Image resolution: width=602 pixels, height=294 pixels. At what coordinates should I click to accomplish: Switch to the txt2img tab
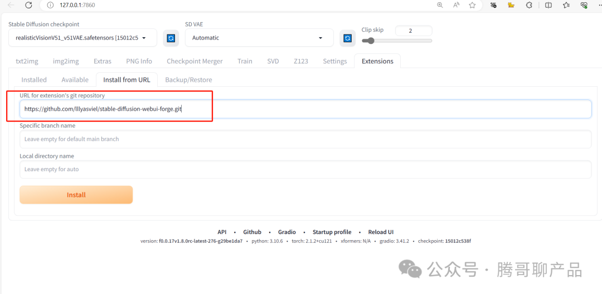pos(26,61)
